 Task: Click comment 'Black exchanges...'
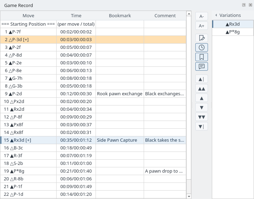pyautogui.click(x=164, y=94)
